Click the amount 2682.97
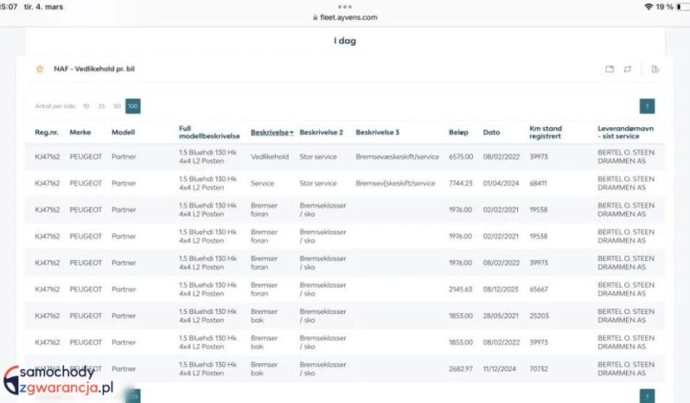The height and width of the screenshot is (403, 690). click(x=460, y=368)
